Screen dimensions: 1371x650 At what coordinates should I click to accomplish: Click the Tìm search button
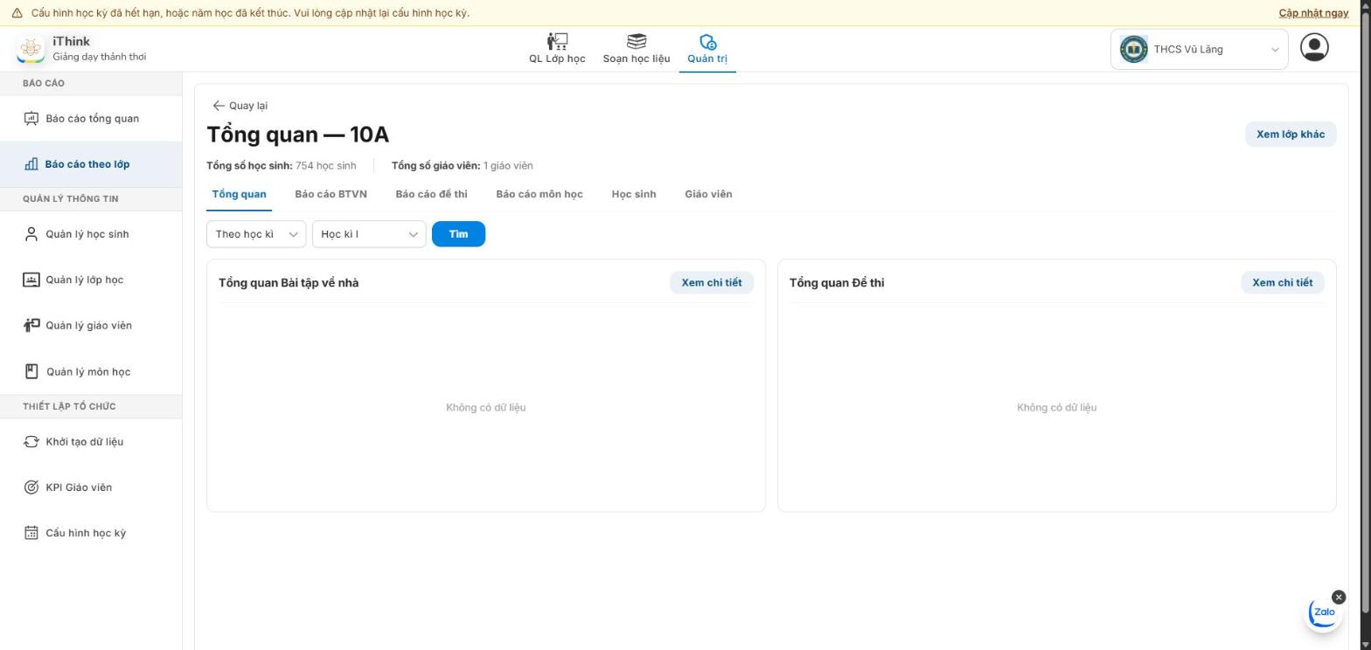coord(458,234)
